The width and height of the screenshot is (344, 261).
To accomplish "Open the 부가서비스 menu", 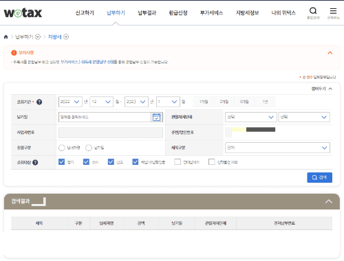I will (x=211, y=13).
